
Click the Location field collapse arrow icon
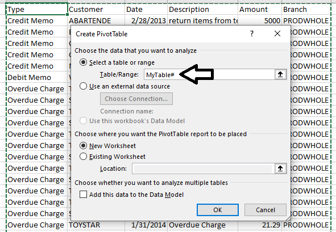coord(280,168)
